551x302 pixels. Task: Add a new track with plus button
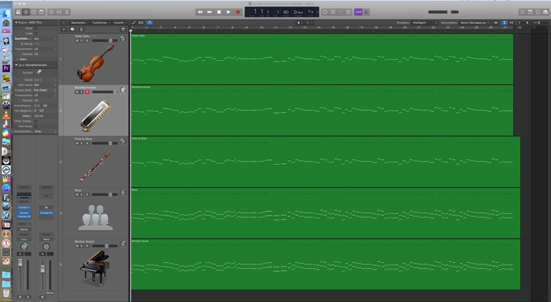(63, 29)
